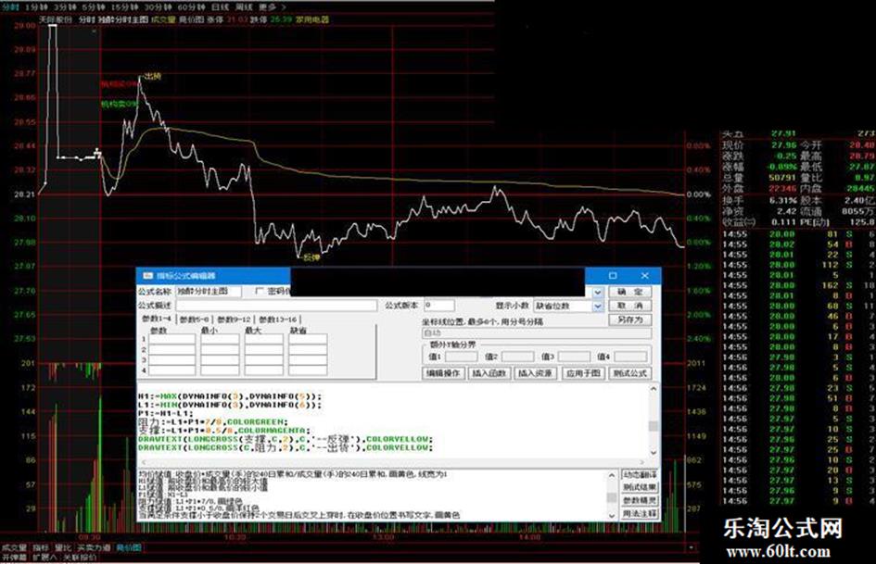Click the formula editor window icon

pos(147,275)
